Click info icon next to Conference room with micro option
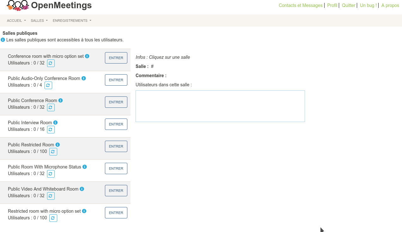This screenshot has width=402, height=232. pos(87,56)
